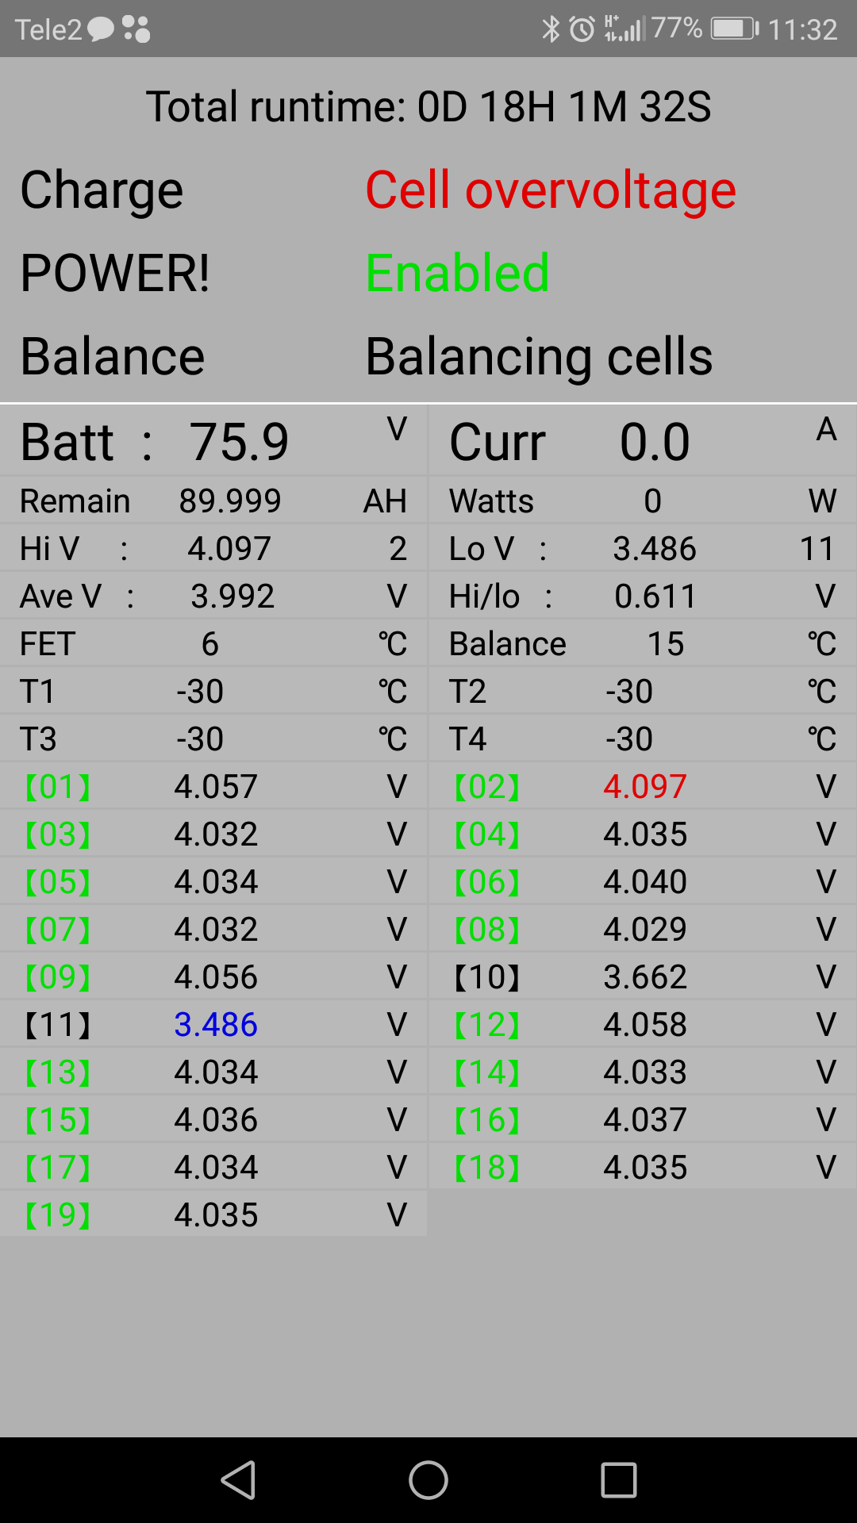Tap the Batt voltage reading 75.9
Screen dimensions: 857x1523
click(x=239, y=442)
